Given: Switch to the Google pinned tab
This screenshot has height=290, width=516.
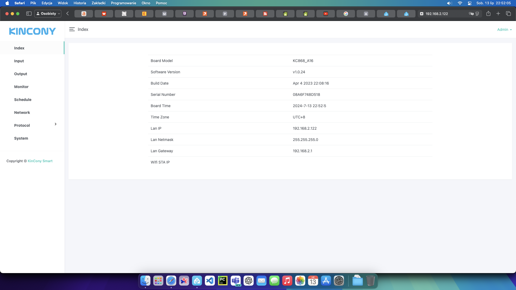Looking at the screenshot, I should (x=346, y=14).
